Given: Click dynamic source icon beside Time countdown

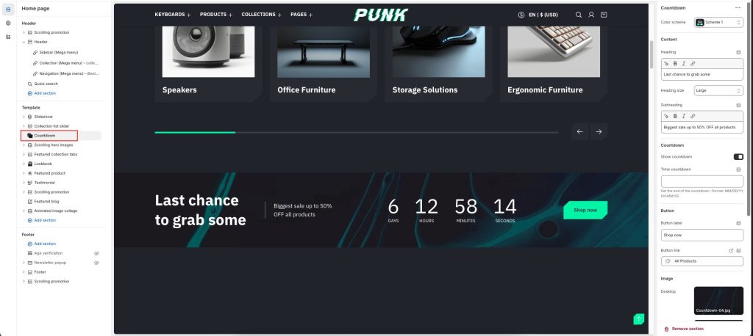Looking at the screenshot, I should click(x=738, y=169).
